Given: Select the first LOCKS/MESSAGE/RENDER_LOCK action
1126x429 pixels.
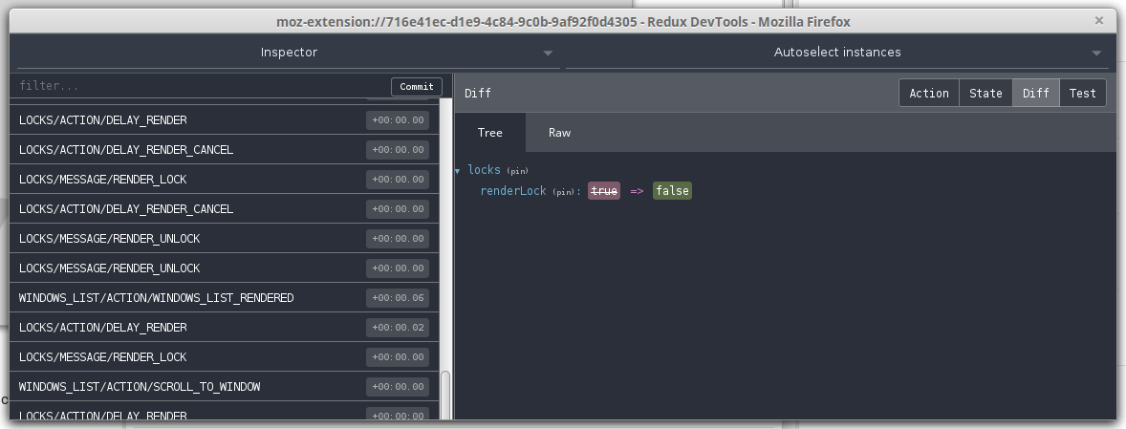Looking at the screenshot, I should (x=224, y=180).
